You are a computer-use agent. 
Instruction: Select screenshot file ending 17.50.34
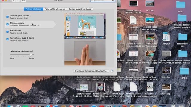[84, 87]
